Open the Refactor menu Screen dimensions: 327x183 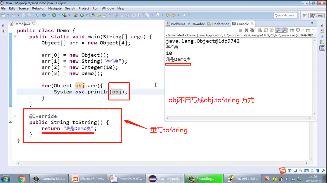coord(38,8)
